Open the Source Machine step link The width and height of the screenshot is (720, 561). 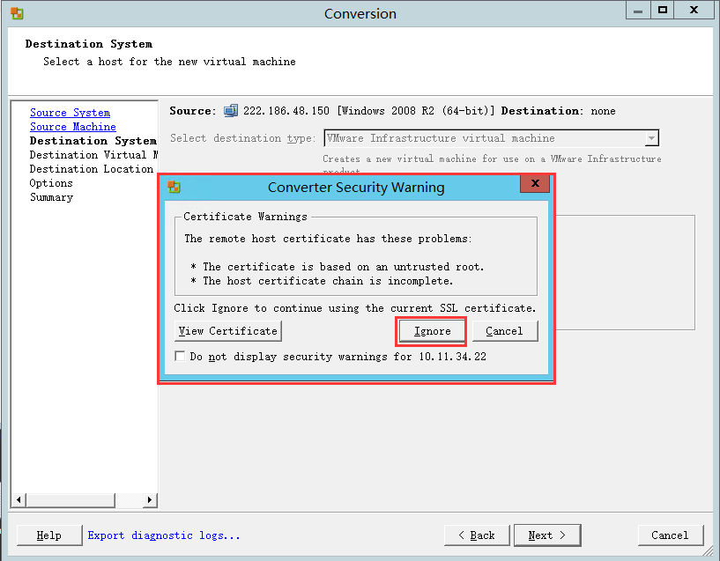click(x=72, y=127)
